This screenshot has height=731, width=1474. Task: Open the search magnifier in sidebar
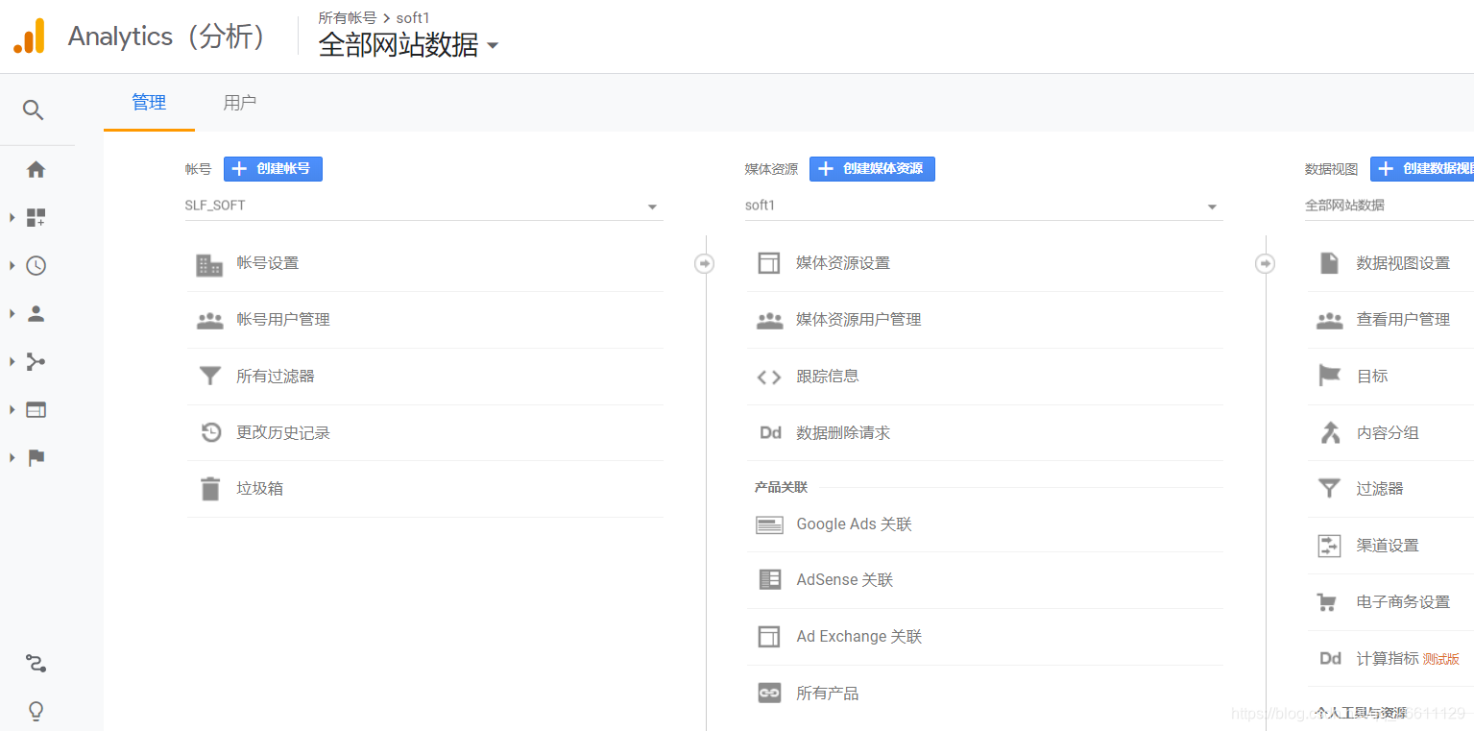click(34, 110)
